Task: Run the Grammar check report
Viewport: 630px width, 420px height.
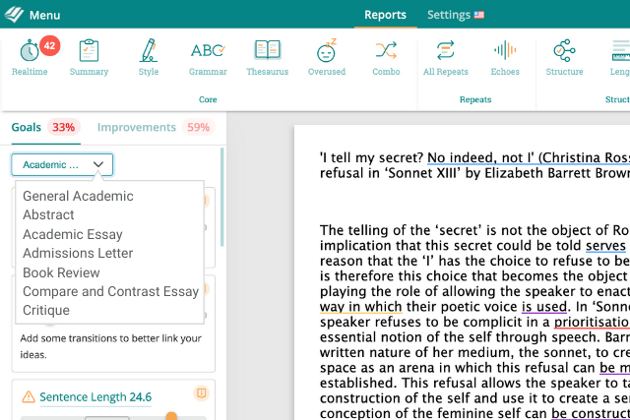Action: click(x=208, y=57)
